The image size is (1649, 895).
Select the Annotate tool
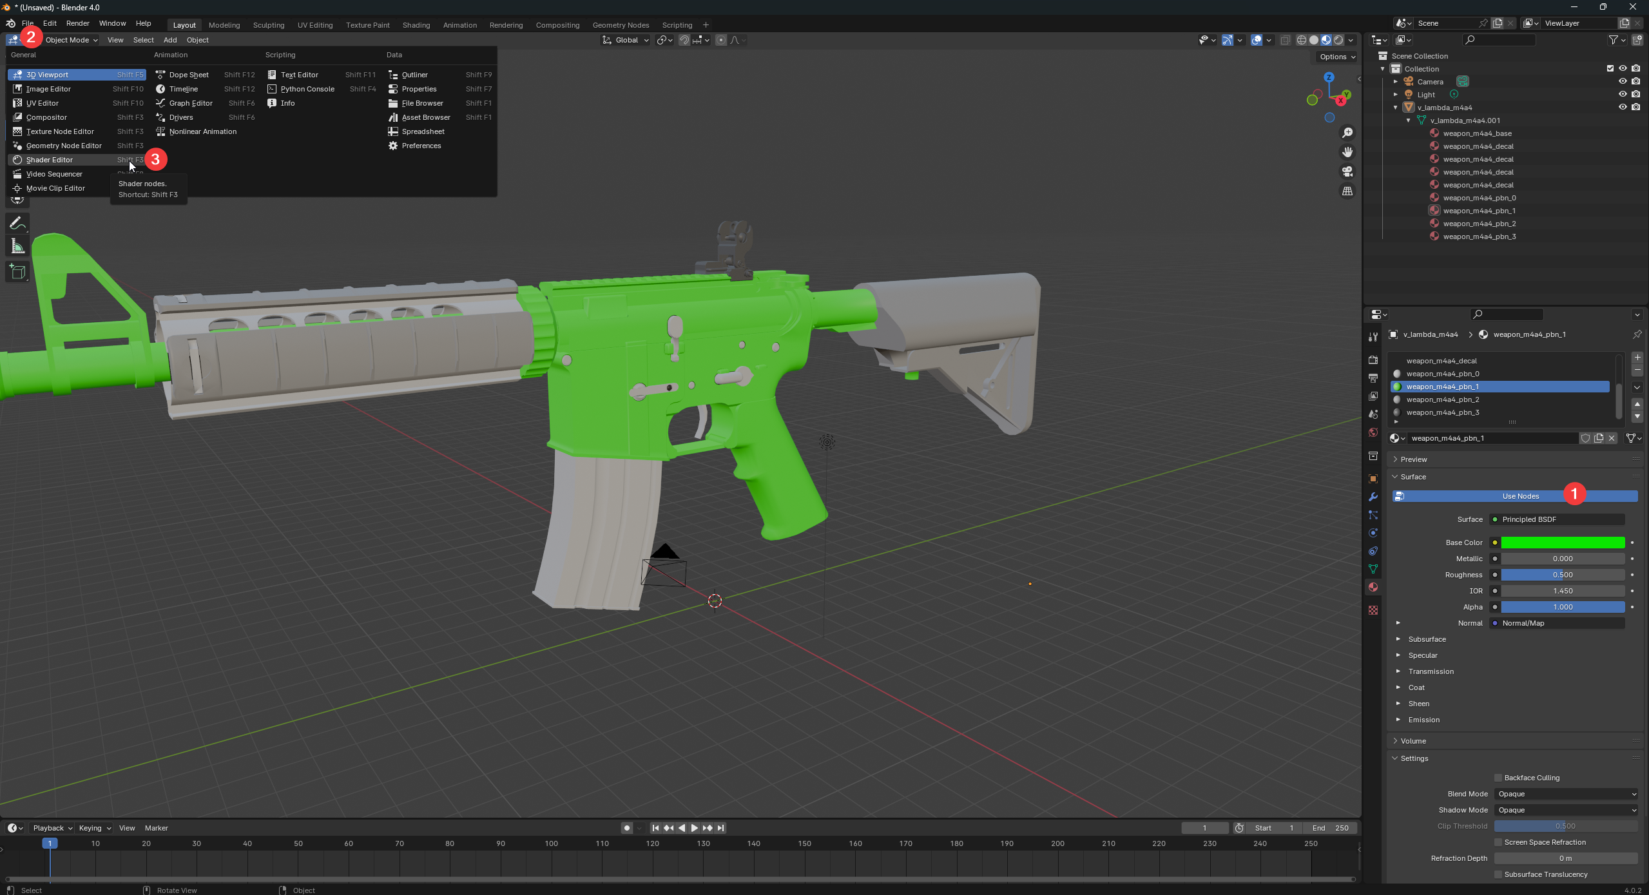pos(17,224)
